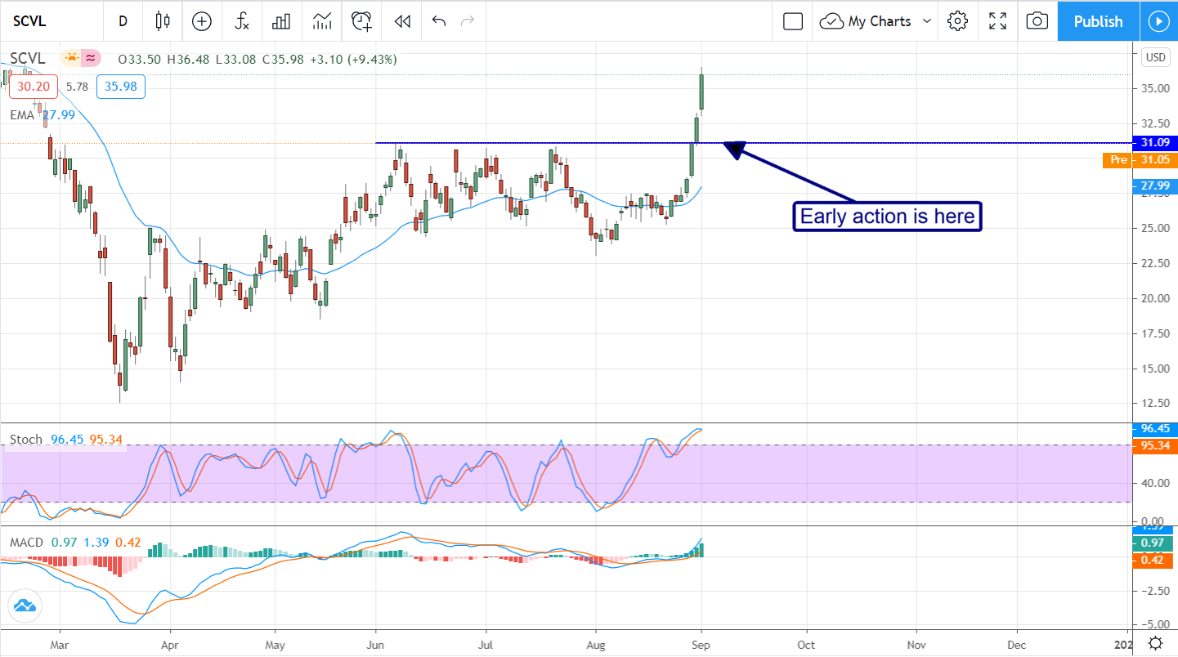This screenshot has width=1178, height=657.
Task: Open the D timeframe interval dropdown
Action: (x=123, y=21)
